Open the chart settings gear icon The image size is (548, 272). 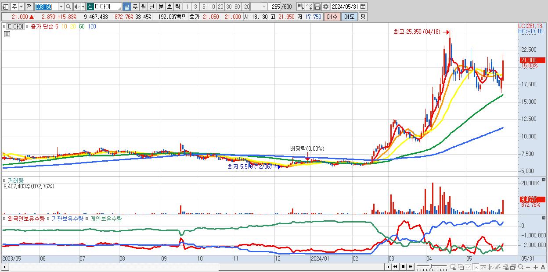[x=325, y=7]
